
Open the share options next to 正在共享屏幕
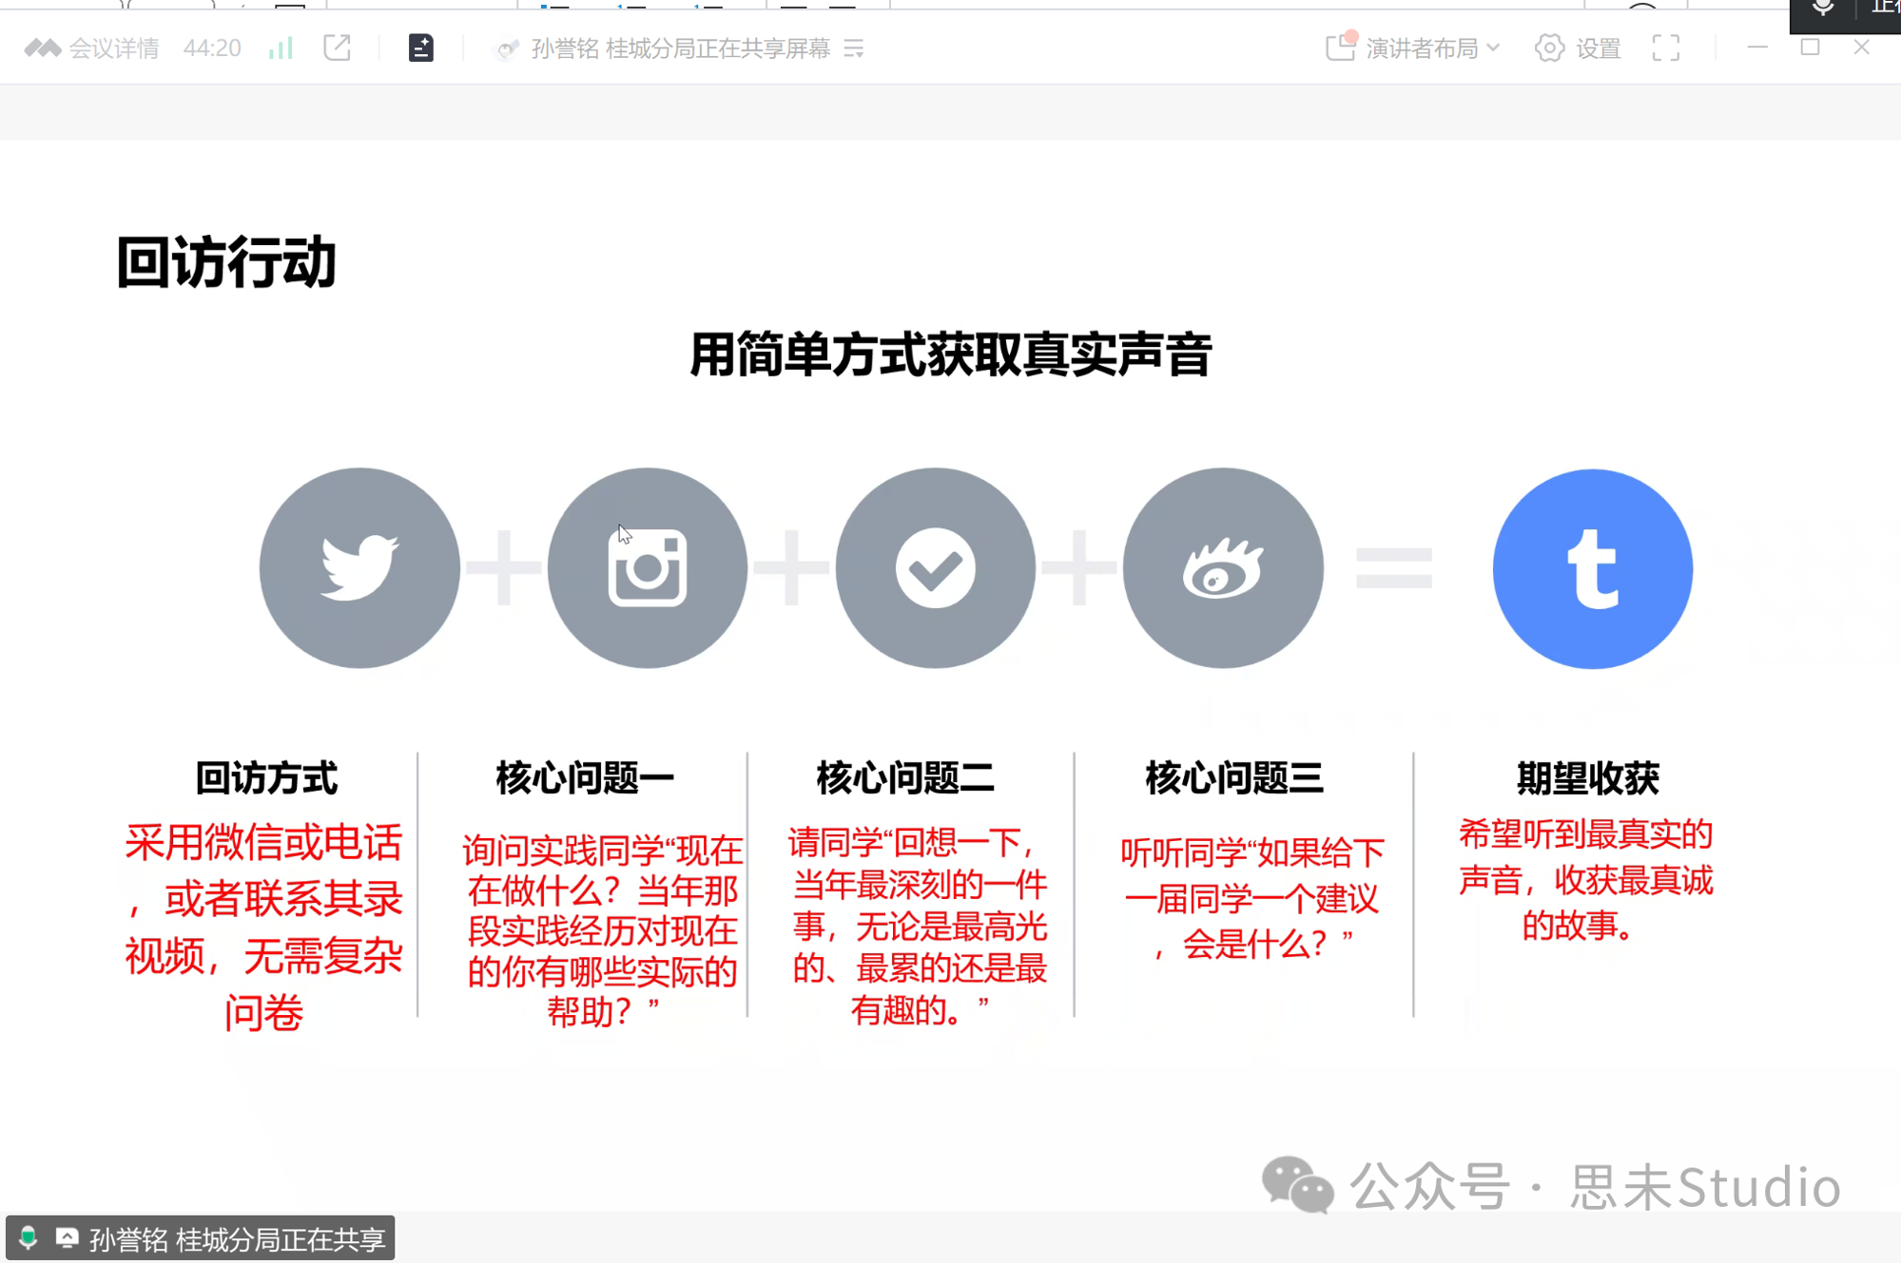[855, 48]
